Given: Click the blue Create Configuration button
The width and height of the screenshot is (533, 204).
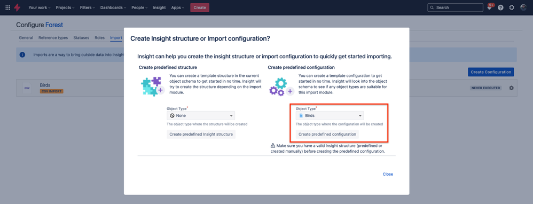Looking at the screenshot, I should click(491, 72).
